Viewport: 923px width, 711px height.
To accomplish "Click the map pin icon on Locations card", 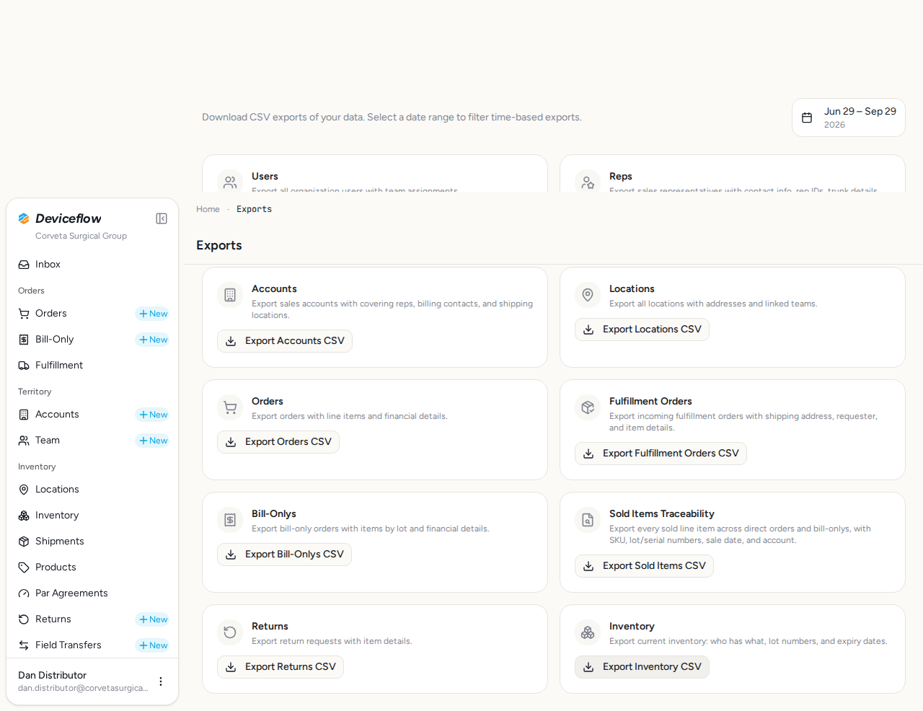I will coord(588,295).
